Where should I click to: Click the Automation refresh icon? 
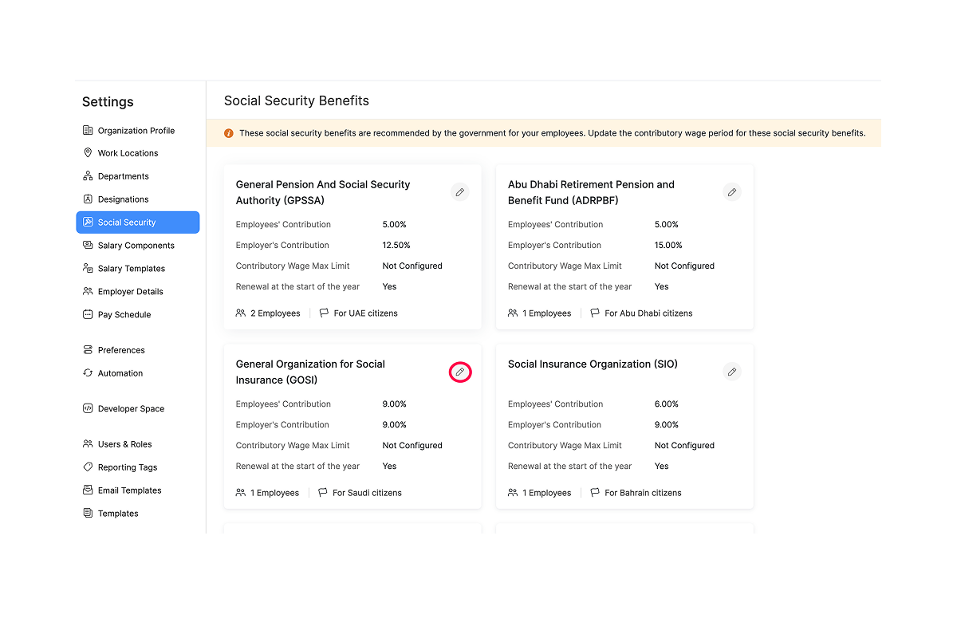pyautogui.click(x=88, y=373)
